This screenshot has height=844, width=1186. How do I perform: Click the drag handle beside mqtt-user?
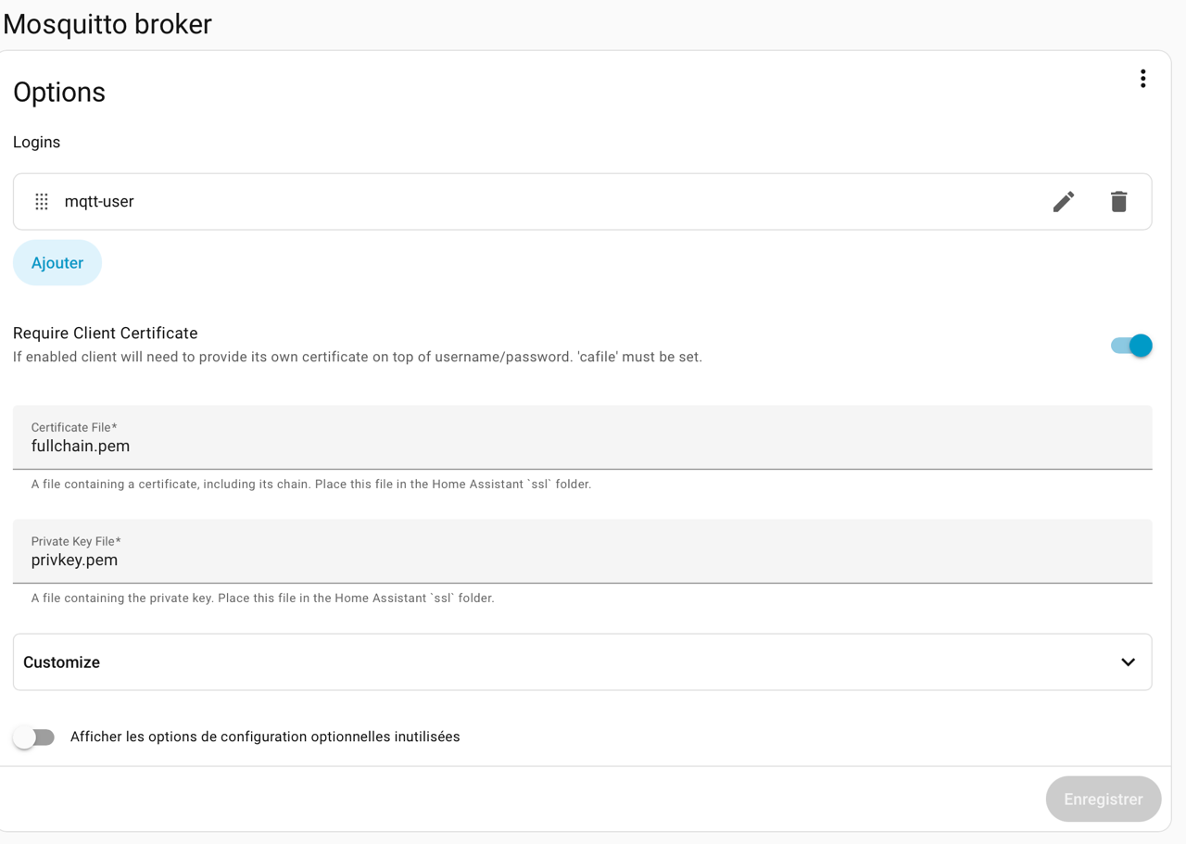[x=42, y=202]
